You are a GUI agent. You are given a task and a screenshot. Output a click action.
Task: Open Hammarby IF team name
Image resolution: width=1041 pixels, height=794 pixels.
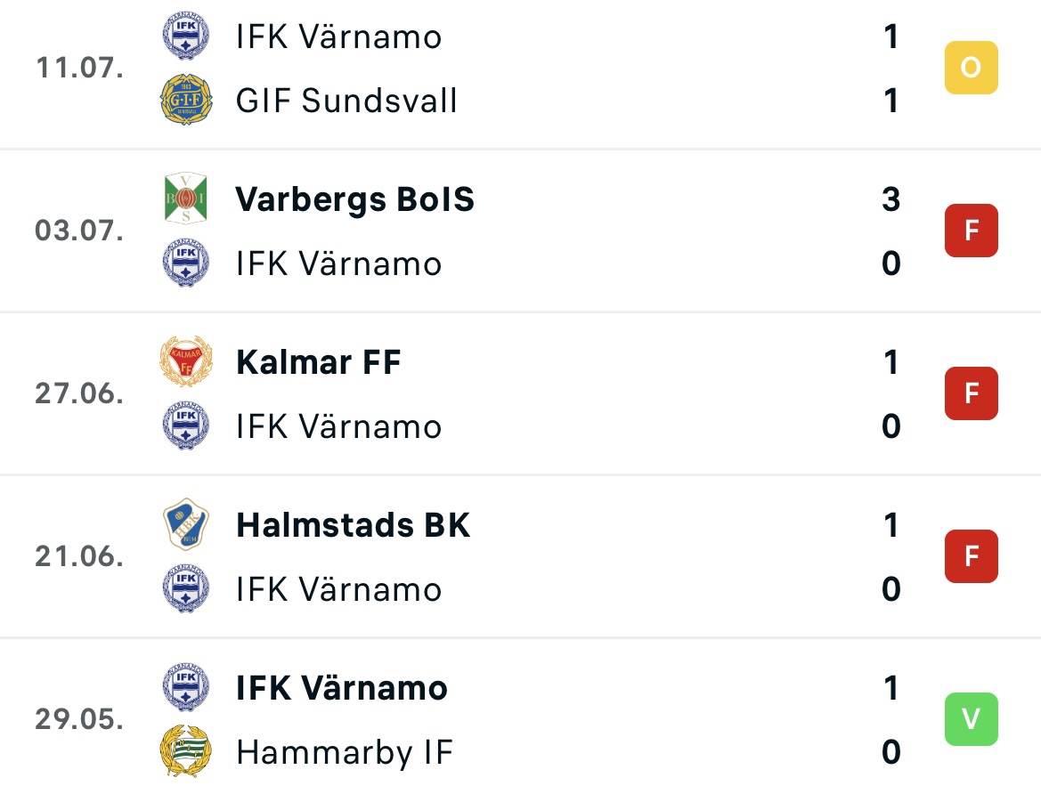tap(345, 753)
